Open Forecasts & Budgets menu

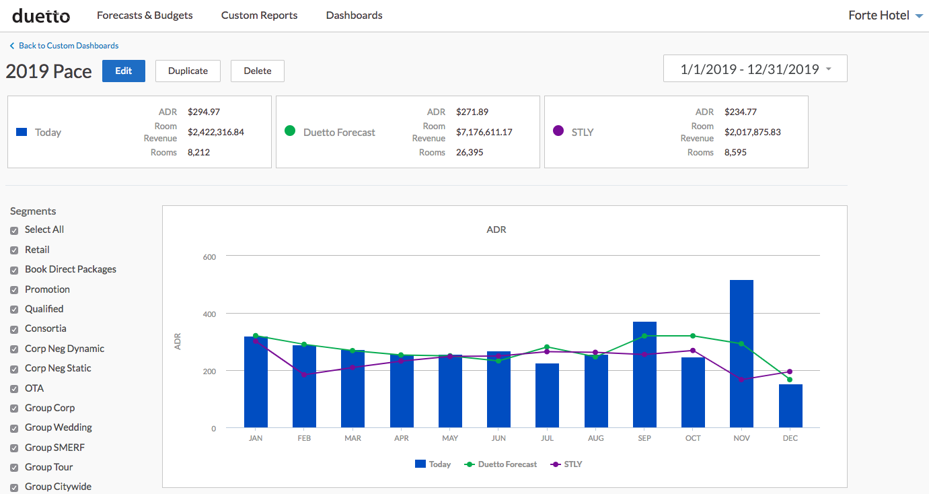pyautogui.click(x=145, y=15)
